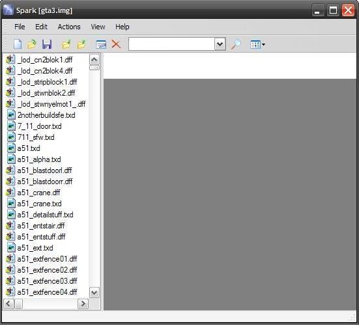
Task: Click the first yellow folder icon with green arrow
Action: tap(66, 44)
